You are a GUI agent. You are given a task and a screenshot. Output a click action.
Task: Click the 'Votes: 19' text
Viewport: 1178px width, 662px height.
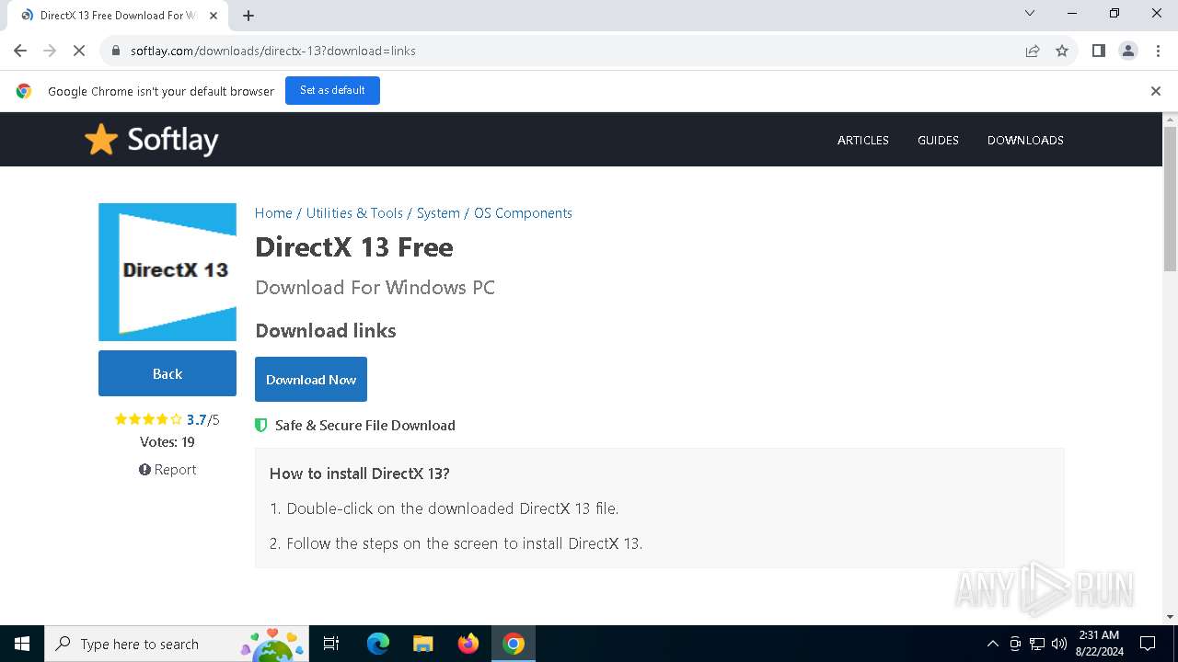167,441
